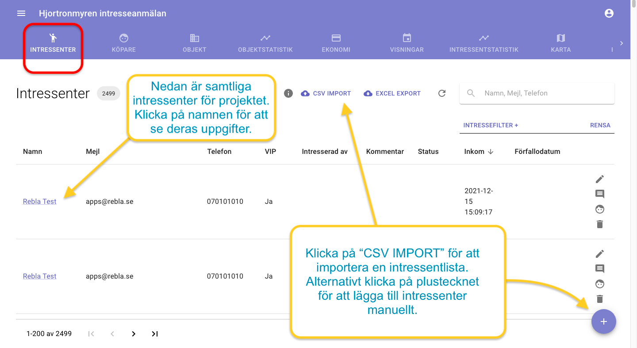
Task: Open the user account profile icon
Action: [x=609, y=13]
